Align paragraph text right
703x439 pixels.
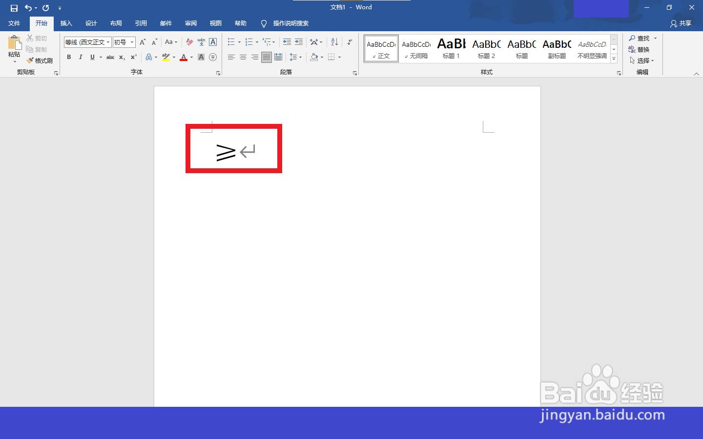click(255, 57)
